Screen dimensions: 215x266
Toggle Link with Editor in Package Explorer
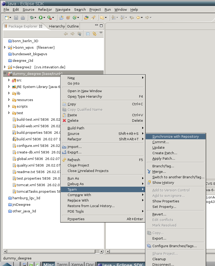tap(94, 34)
